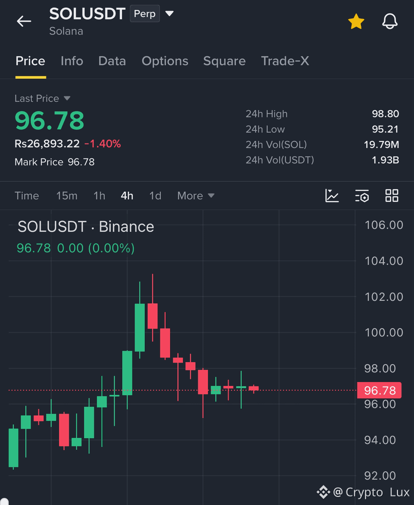Viewport: 414px width, 505px height.
Task: Go to the Square tab
Action: 224,61
